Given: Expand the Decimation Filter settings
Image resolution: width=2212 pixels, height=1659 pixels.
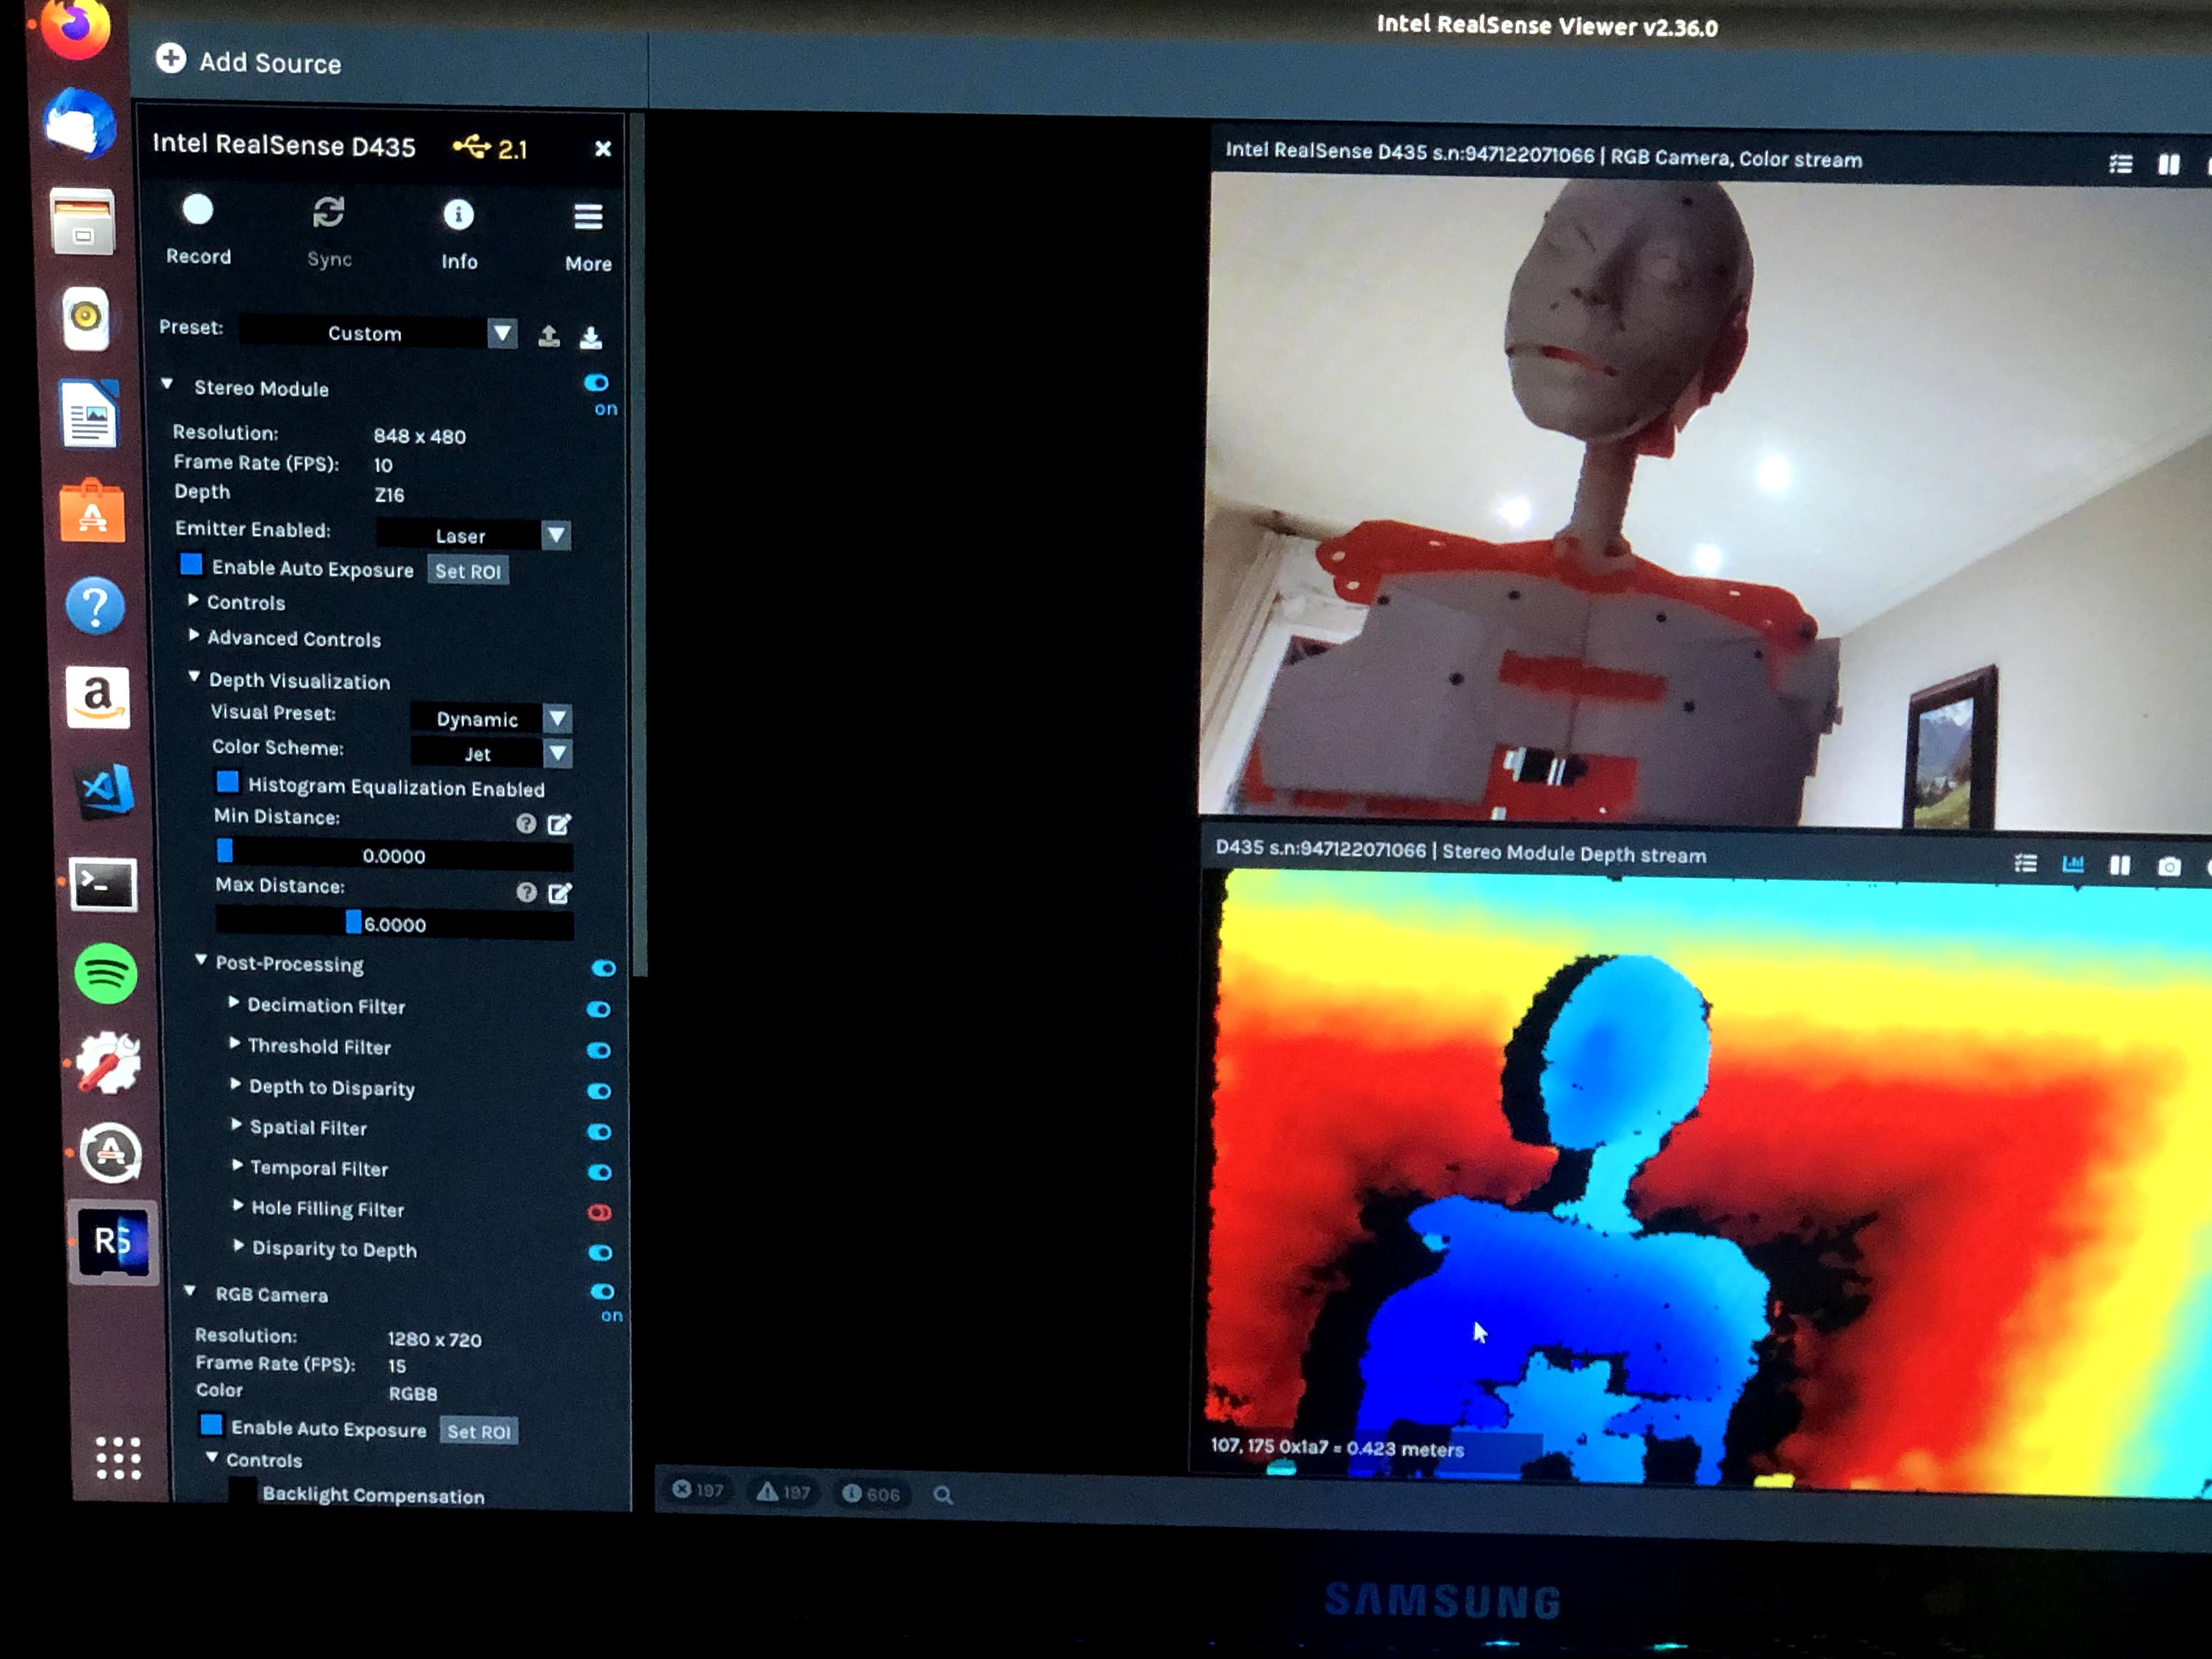Looking at the screenshot, I should (234, 1002).
